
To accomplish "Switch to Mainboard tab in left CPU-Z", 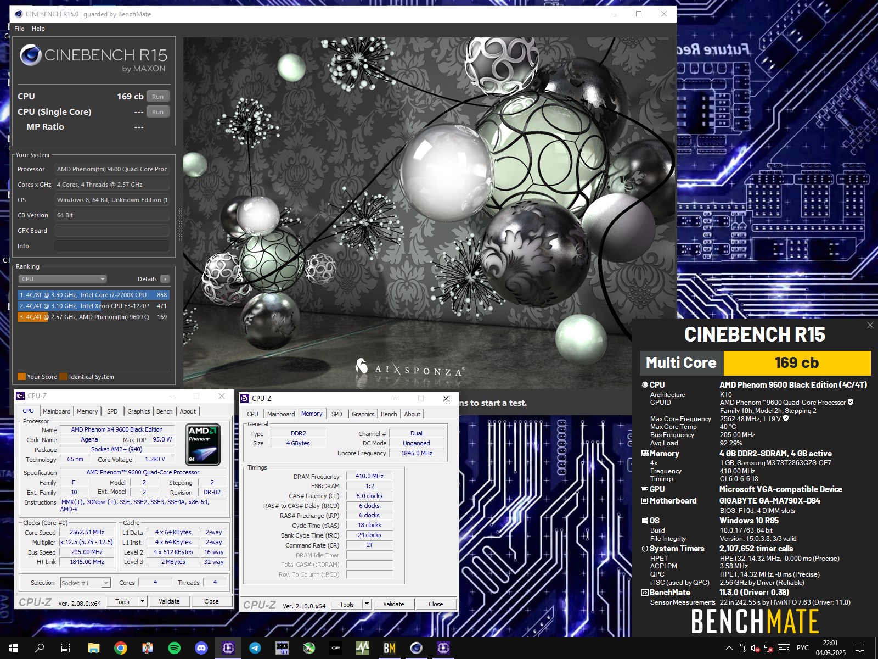I will click(x=57, y=411).
